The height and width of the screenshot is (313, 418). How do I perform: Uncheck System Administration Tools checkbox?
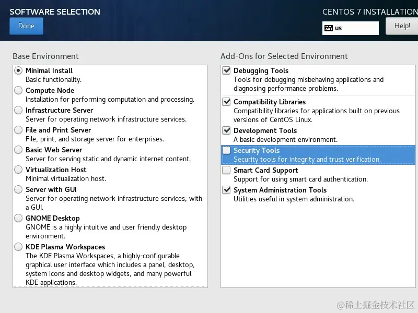point(226,190)
